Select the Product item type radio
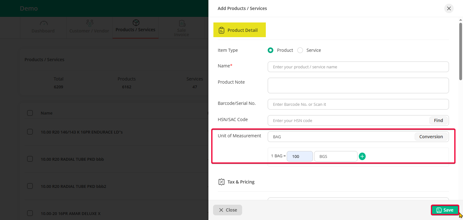This screenshot has height=220, width=463. pyautogui.click(x=270, y=50)
